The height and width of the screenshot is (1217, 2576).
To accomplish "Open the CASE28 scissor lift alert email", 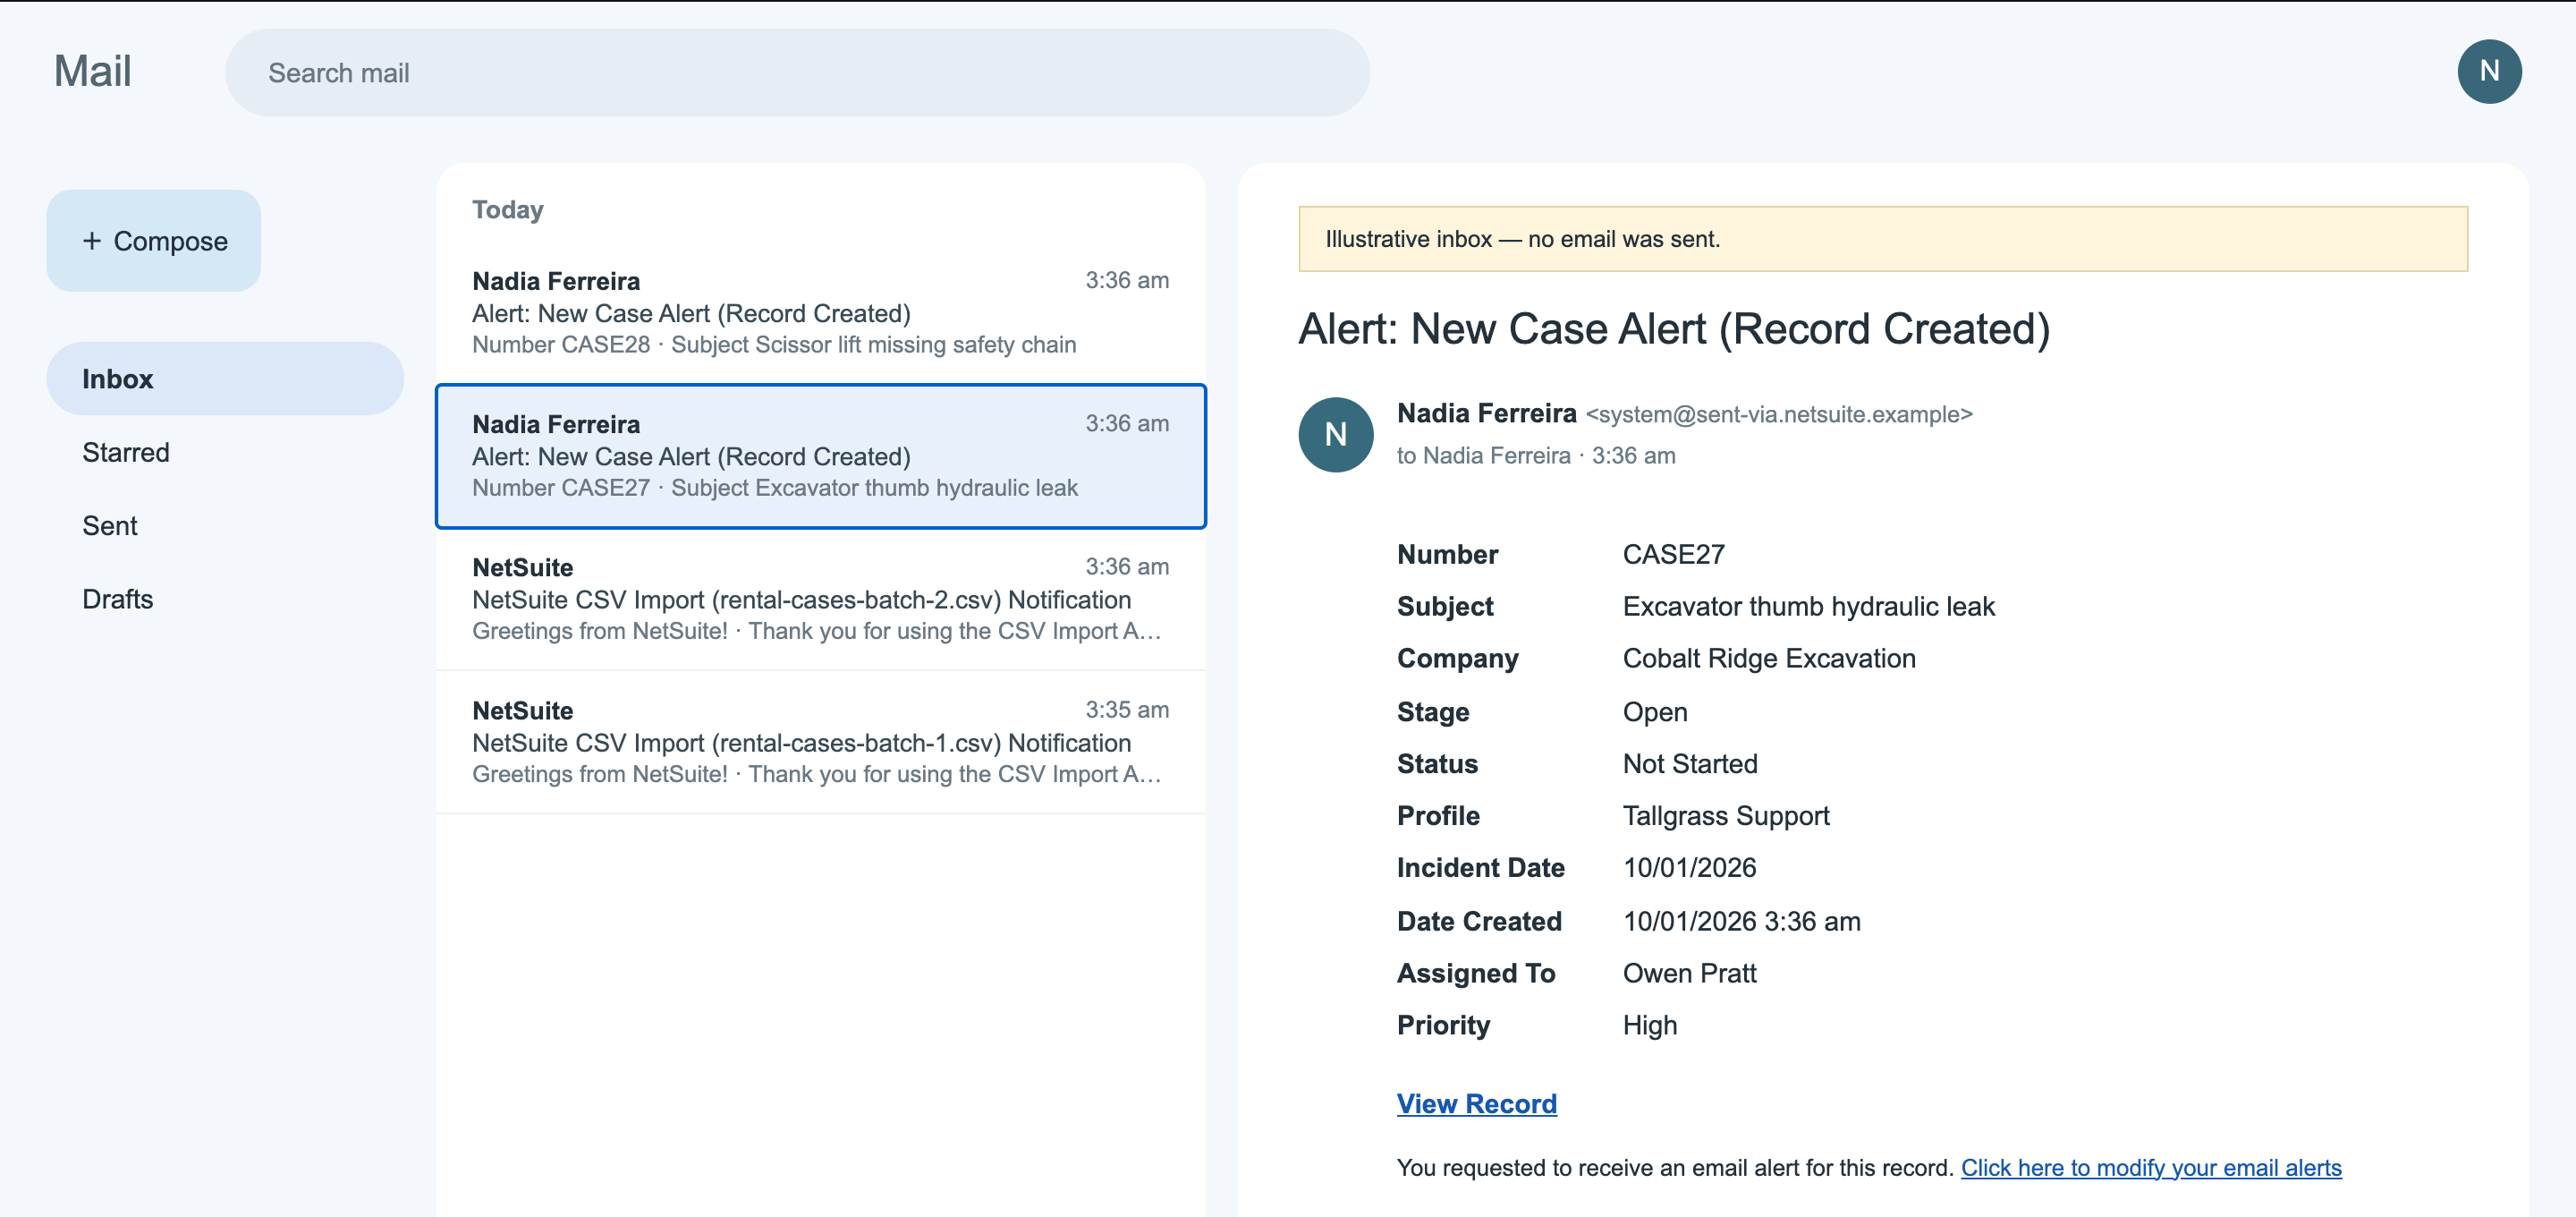I will coord(820,312).
